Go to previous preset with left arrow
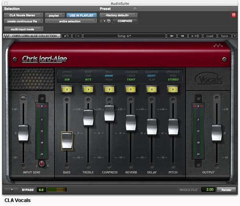Viewport: 240px width, 206px height. click(x=172, y=36)
